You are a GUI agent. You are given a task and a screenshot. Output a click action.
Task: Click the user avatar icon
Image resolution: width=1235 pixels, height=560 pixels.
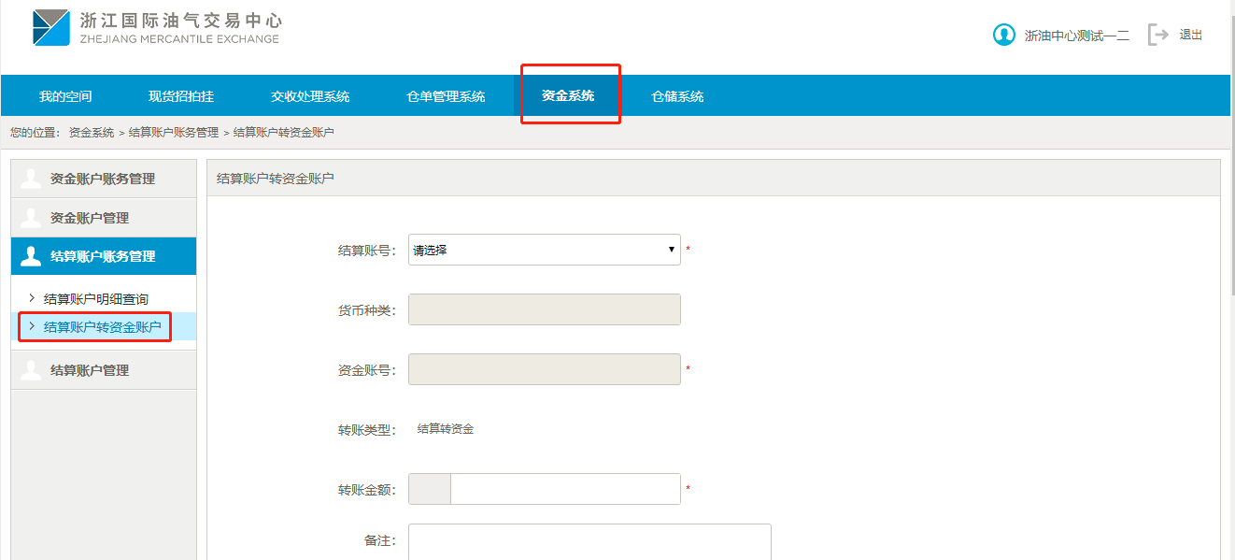click(x=1003, y=36)
